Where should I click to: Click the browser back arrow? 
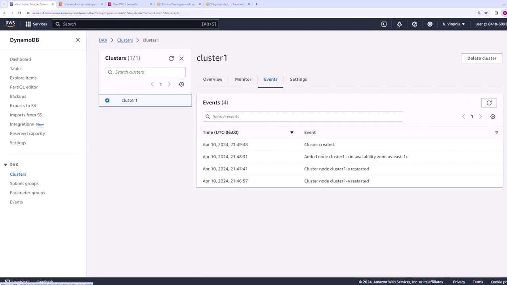(x=4, y=13)
